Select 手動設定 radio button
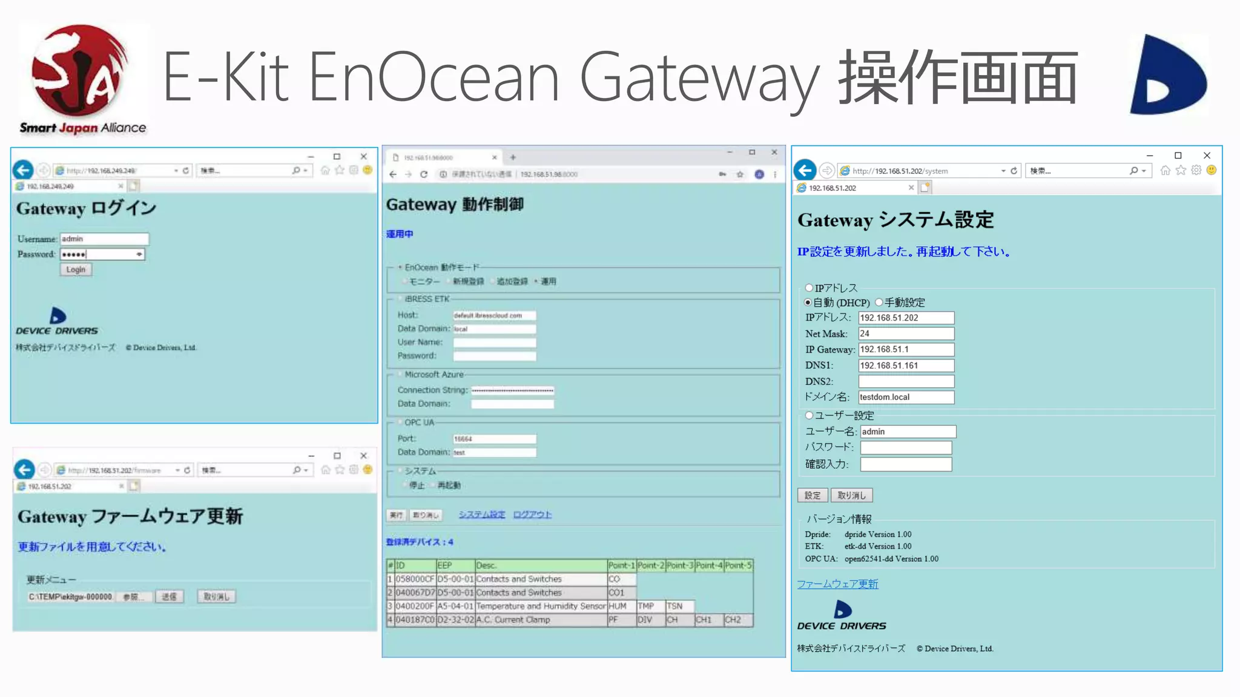1240x697 pixels. (x=879, y=303)
